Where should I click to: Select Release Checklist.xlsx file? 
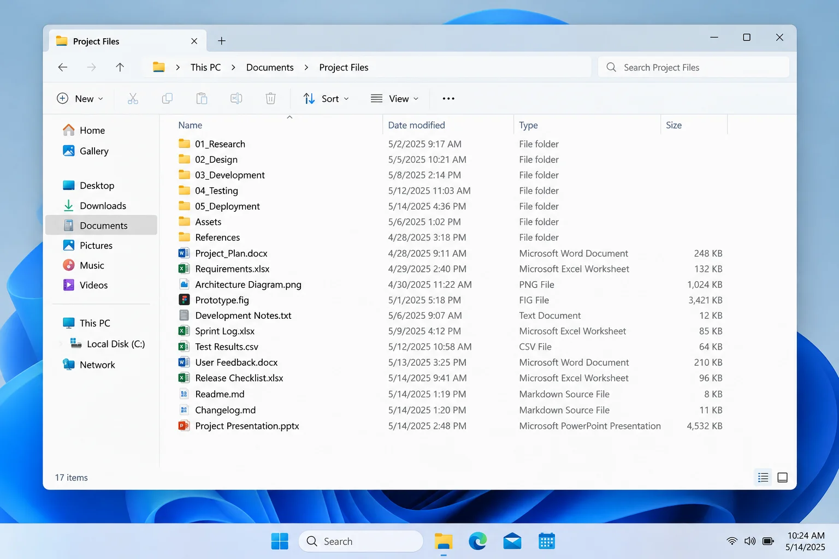(x=239, y=378)
